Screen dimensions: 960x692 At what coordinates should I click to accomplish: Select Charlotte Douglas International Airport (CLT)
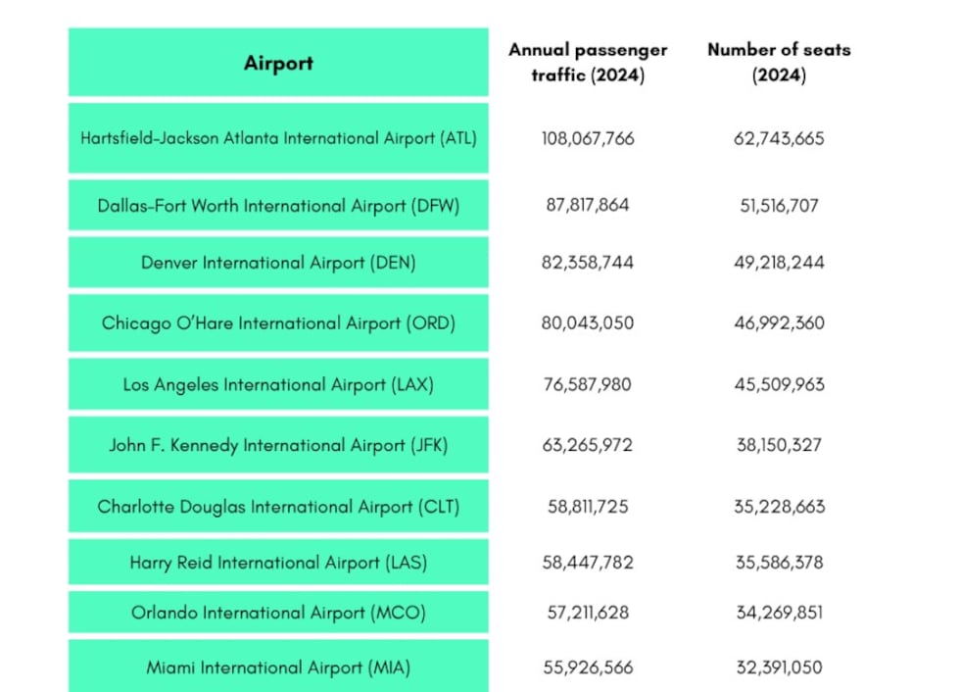[278, 507]
